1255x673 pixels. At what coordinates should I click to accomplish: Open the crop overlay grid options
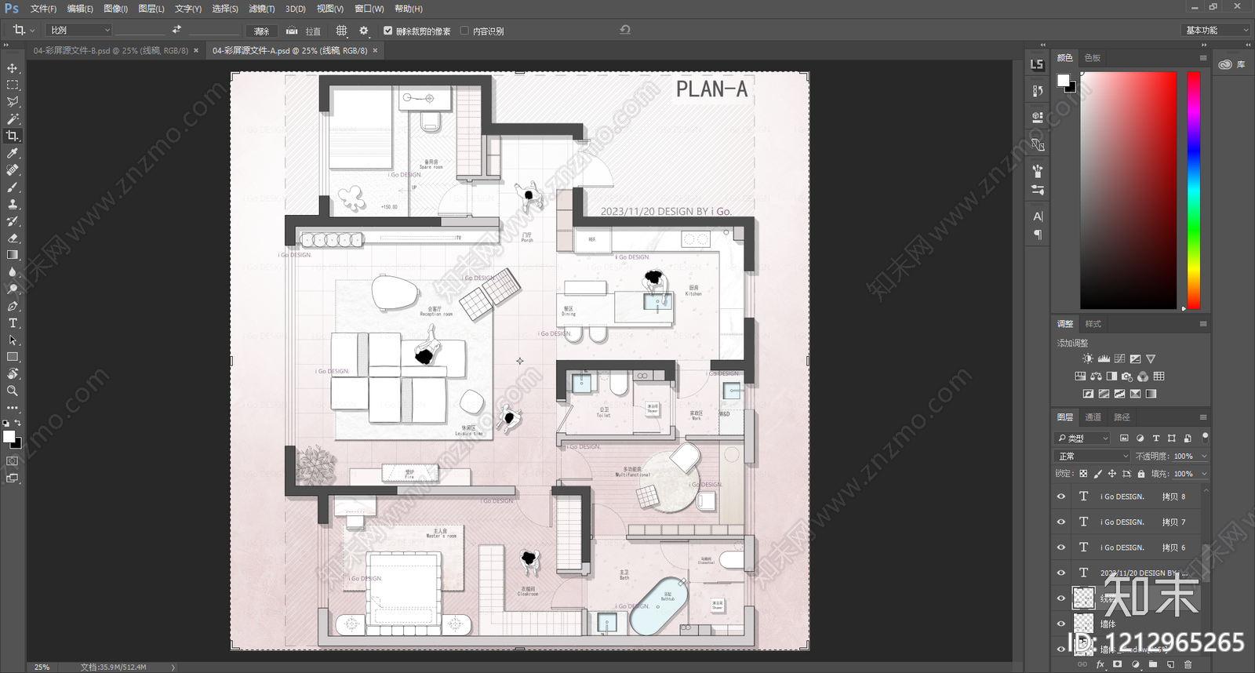pos(341,31)
